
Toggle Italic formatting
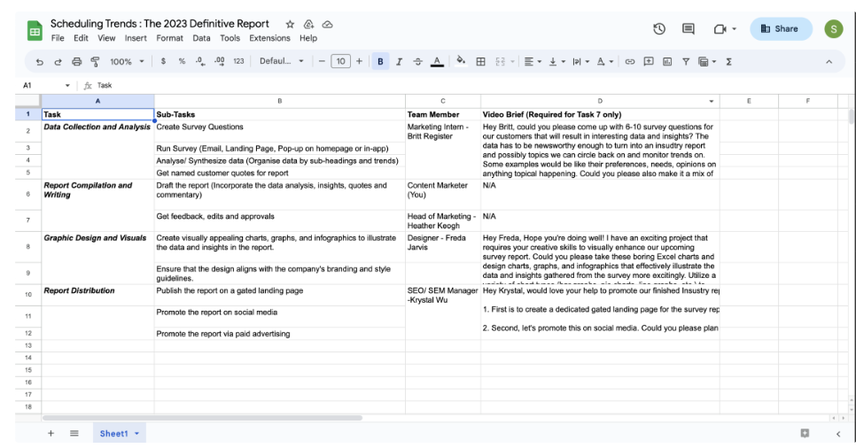point(399,62)
